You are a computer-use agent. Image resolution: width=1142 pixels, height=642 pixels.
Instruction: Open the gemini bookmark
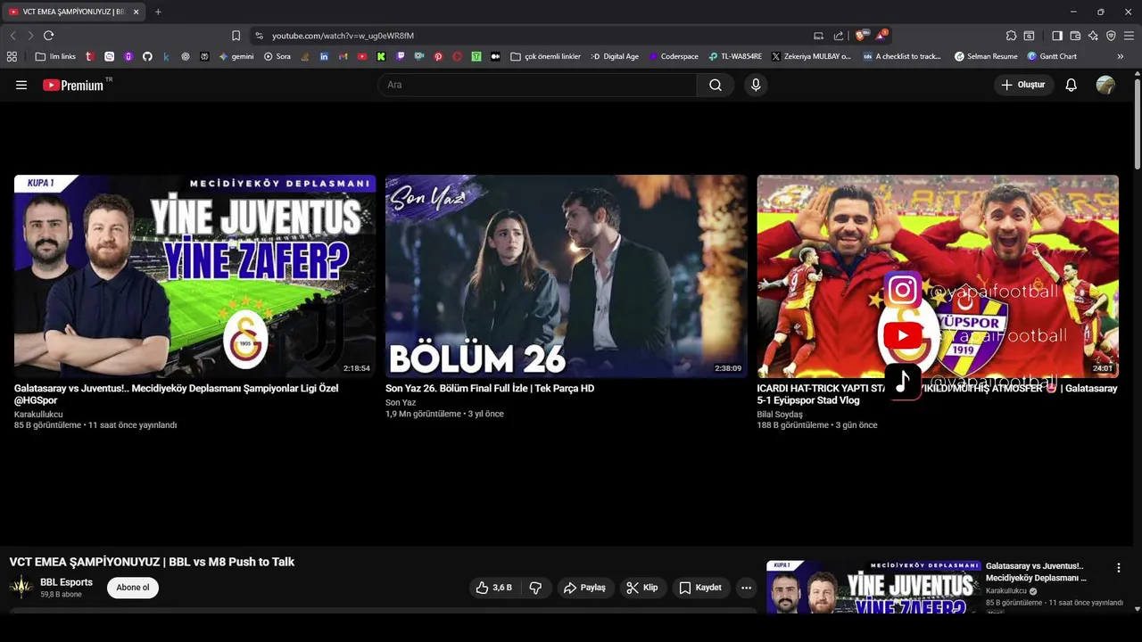tap(236, 56)
